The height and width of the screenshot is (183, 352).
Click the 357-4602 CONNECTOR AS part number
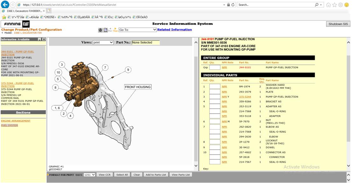pos(245,152)
